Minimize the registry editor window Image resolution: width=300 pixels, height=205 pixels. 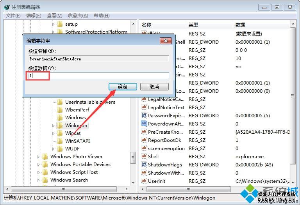(x=264, y=7)
